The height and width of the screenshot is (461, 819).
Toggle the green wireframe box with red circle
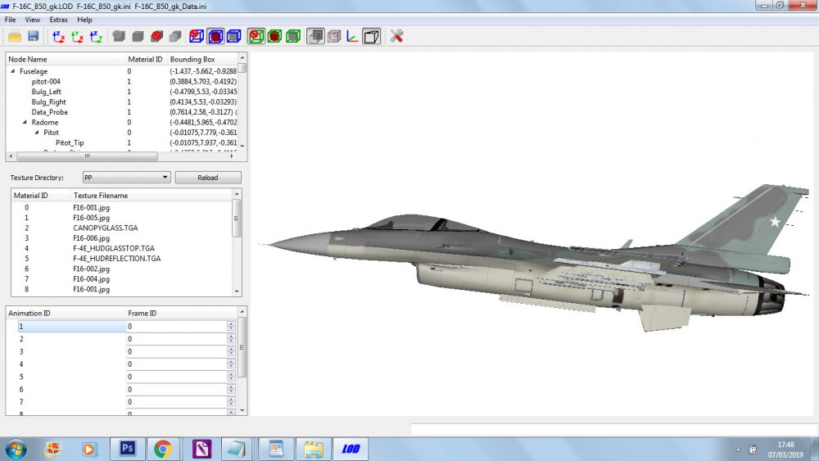coord(256,36)
